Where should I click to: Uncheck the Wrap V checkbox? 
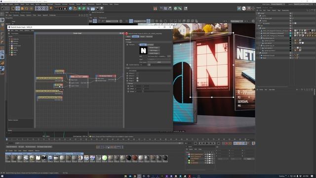coord(137,81)
